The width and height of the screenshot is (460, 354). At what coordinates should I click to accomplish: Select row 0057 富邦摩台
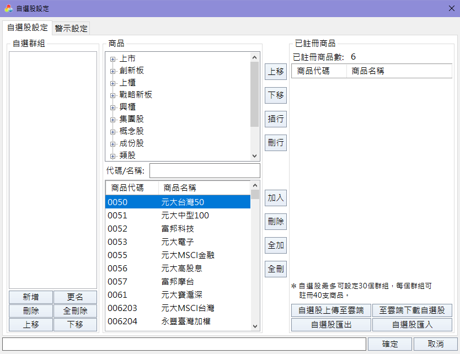[178, 282]
